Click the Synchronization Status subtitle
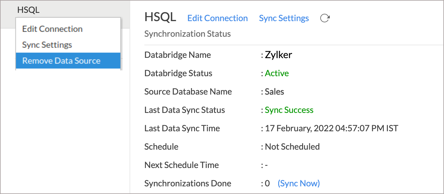Image resolution: width=444 pixels, height=194 pixels. (187, 34)
